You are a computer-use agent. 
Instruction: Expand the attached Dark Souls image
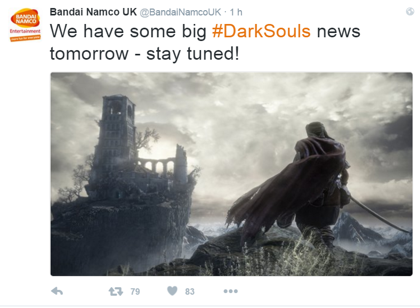click(x=231, y=174)
